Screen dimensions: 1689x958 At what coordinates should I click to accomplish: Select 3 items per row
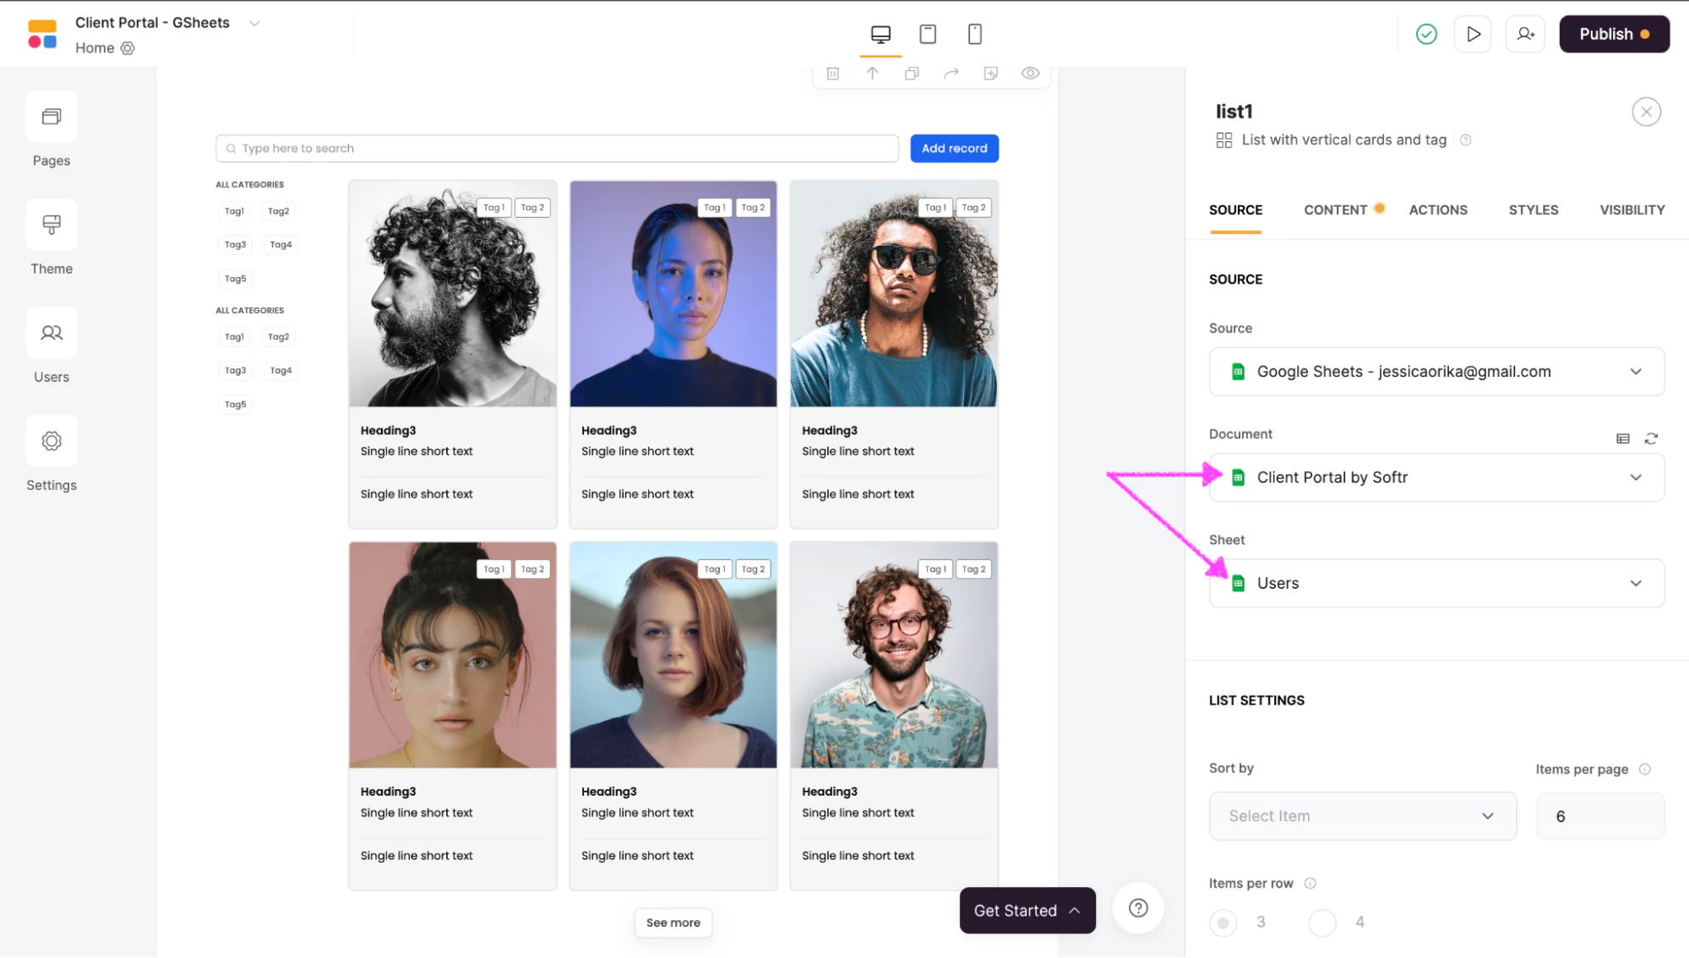[x=1223, y=923]
